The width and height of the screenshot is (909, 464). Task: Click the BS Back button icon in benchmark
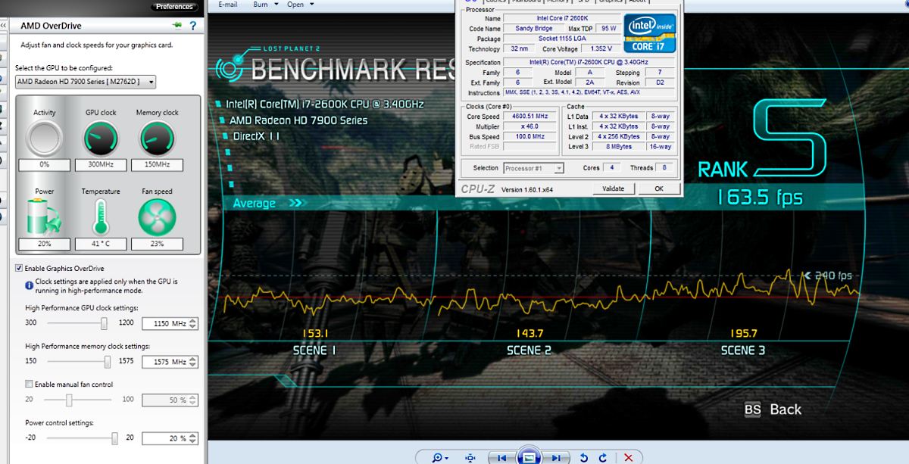pos(752,410)
